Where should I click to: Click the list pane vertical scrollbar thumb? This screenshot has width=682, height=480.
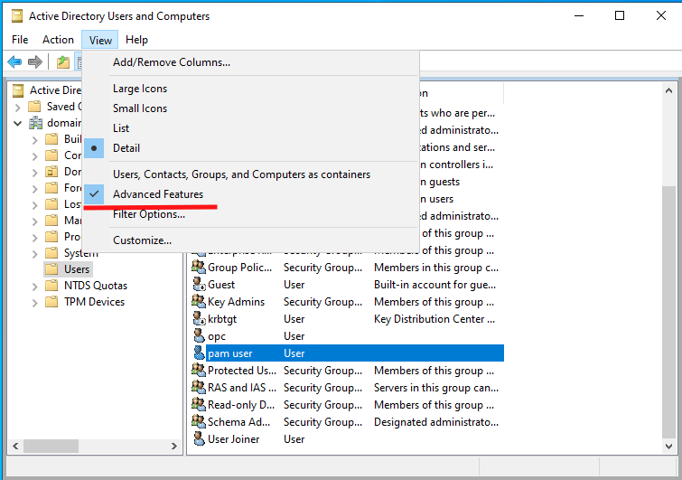tap(668, 312)
